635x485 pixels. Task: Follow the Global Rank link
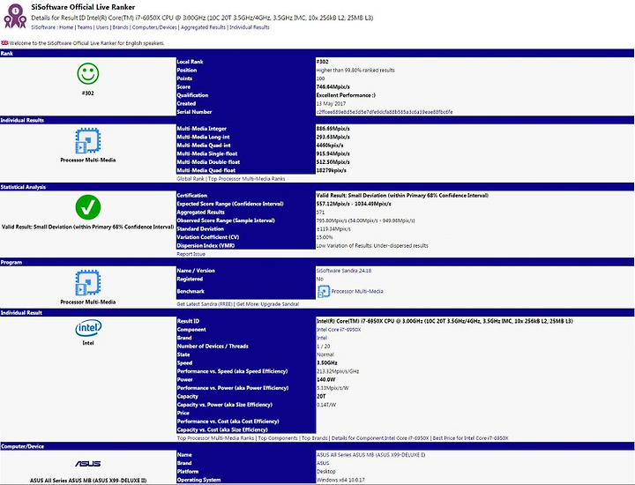coord(190,178)
